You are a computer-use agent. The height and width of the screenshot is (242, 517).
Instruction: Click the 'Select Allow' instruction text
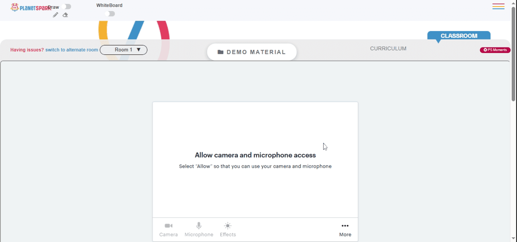point(255,166)
